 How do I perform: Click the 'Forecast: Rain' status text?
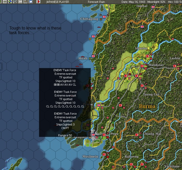96,2
